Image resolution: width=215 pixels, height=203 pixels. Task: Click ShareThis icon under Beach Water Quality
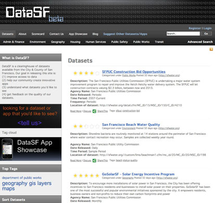point(94,161)
